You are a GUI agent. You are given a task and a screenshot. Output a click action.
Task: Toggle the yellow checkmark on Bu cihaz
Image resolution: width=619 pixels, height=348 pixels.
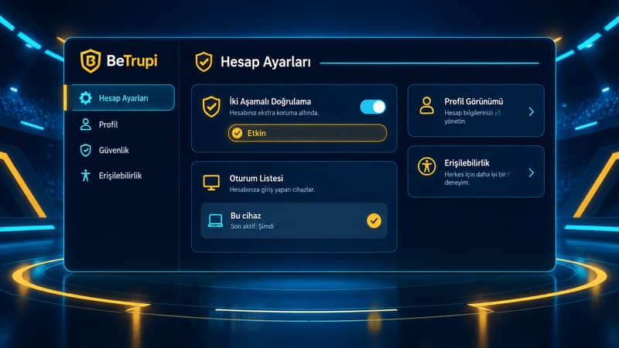[x=374, y=220]
